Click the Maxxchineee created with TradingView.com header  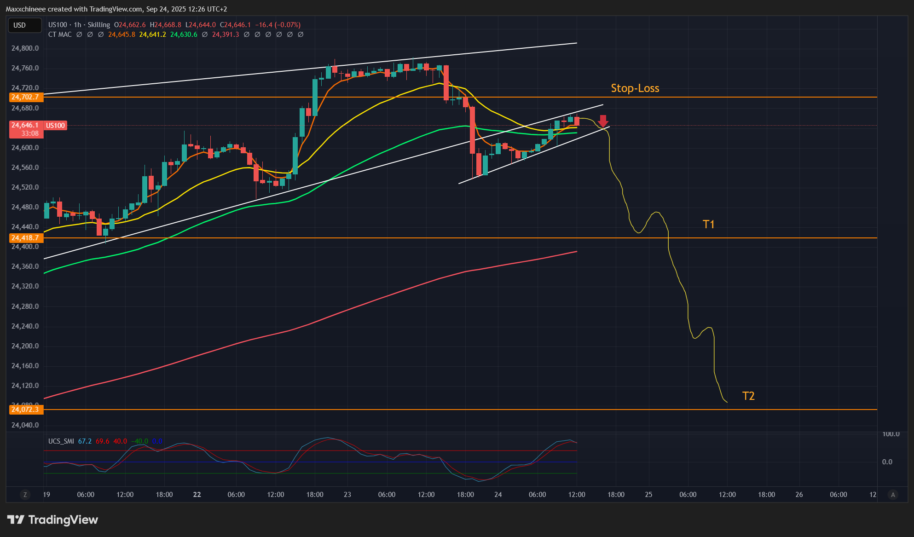[116, 9]
